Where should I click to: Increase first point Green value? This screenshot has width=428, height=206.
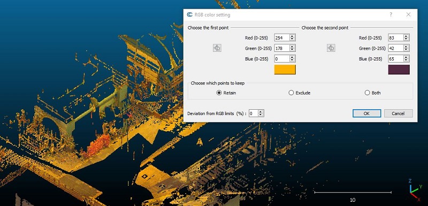tap(292, 47)
